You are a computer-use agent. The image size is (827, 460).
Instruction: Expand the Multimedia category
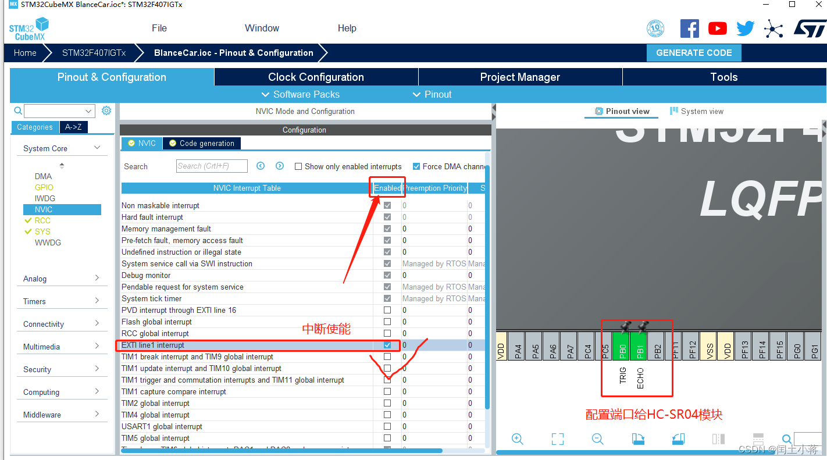click(97, 346)
